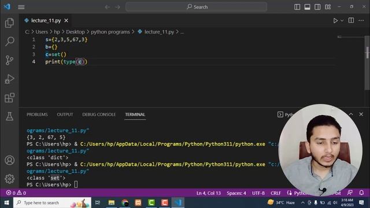This screenshot has height=208, width=370.
Task: Click the 'Type here to search' box
Action: pos(52,203)
